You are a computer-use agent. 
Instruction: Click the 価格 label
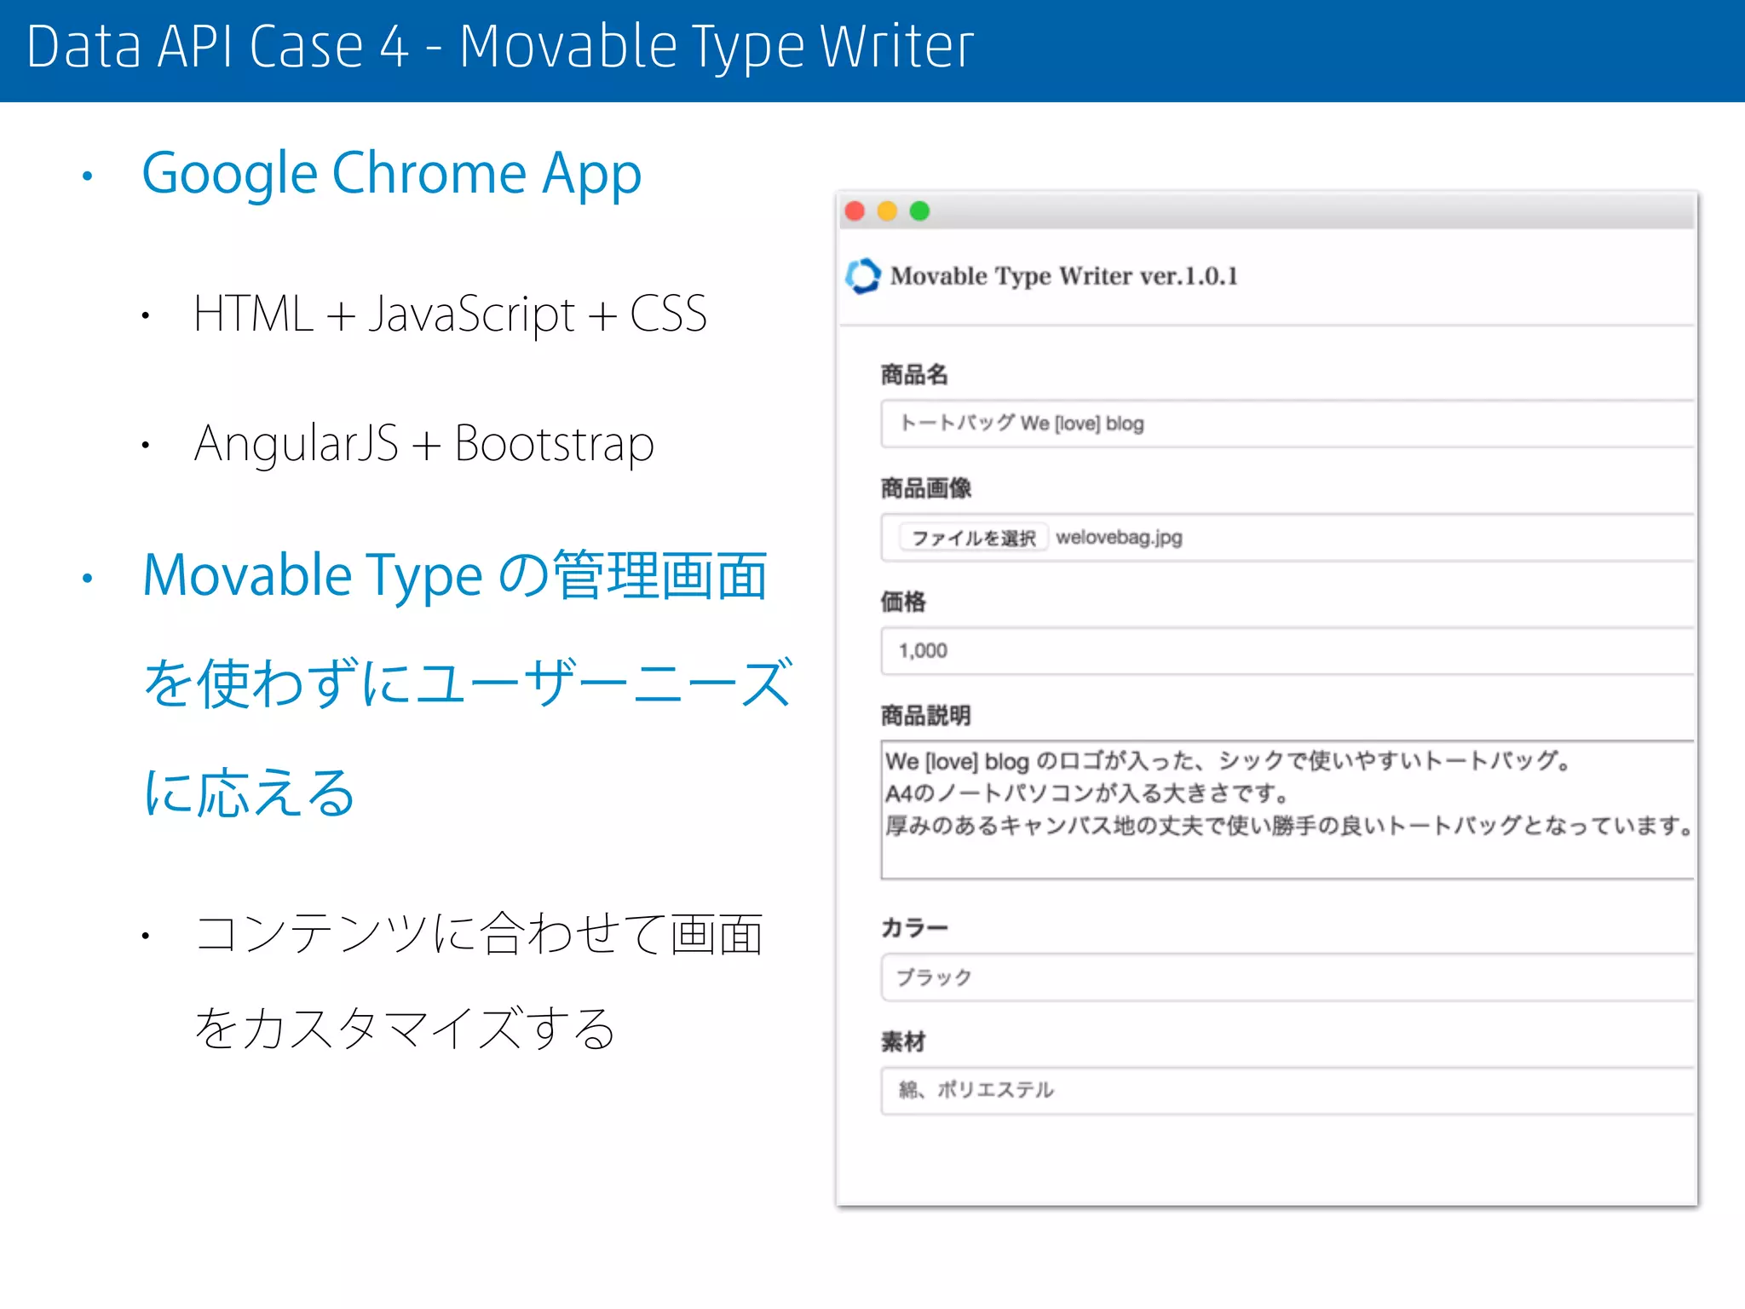903,602
